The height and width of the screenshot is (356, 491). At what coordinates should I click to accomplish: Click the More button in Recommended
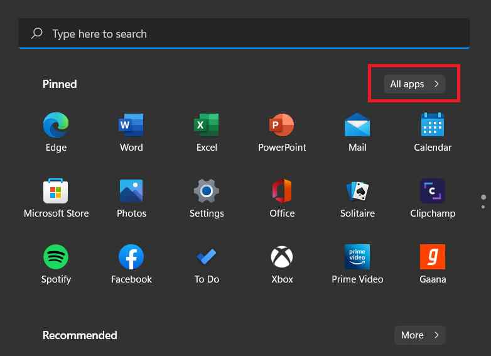click(419, 335)
